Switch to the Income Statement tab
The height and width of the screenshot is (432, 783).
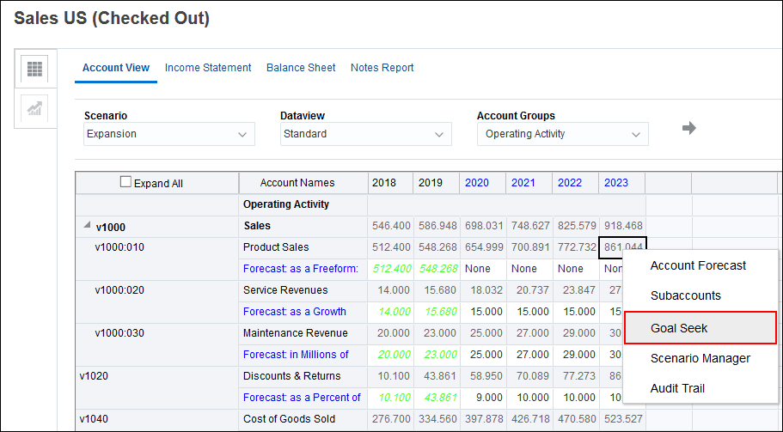pyautogui.click(x=208, y=68)
